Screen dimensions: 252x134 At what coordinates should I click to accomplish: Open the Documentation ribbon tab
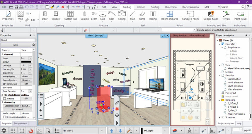click(x=190, y=7)
